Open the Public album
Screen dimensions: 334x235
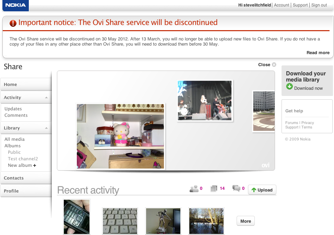click(14, 152)
